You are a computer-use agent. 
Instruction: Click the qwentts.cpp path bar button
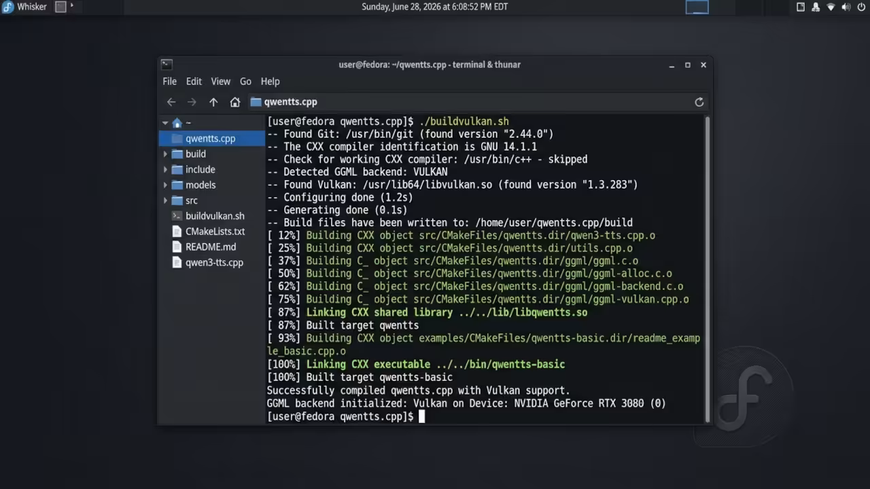(x=284, y=102)
